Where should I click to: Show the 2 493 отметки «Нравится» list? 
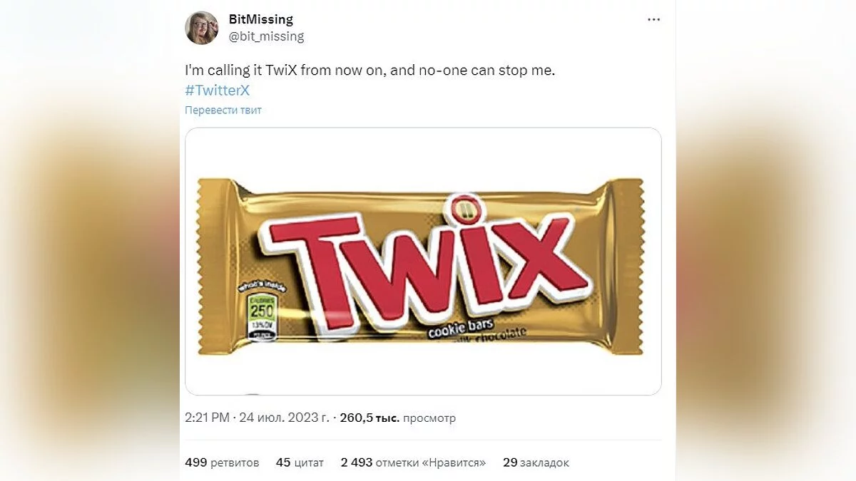[x=413, y=462]
